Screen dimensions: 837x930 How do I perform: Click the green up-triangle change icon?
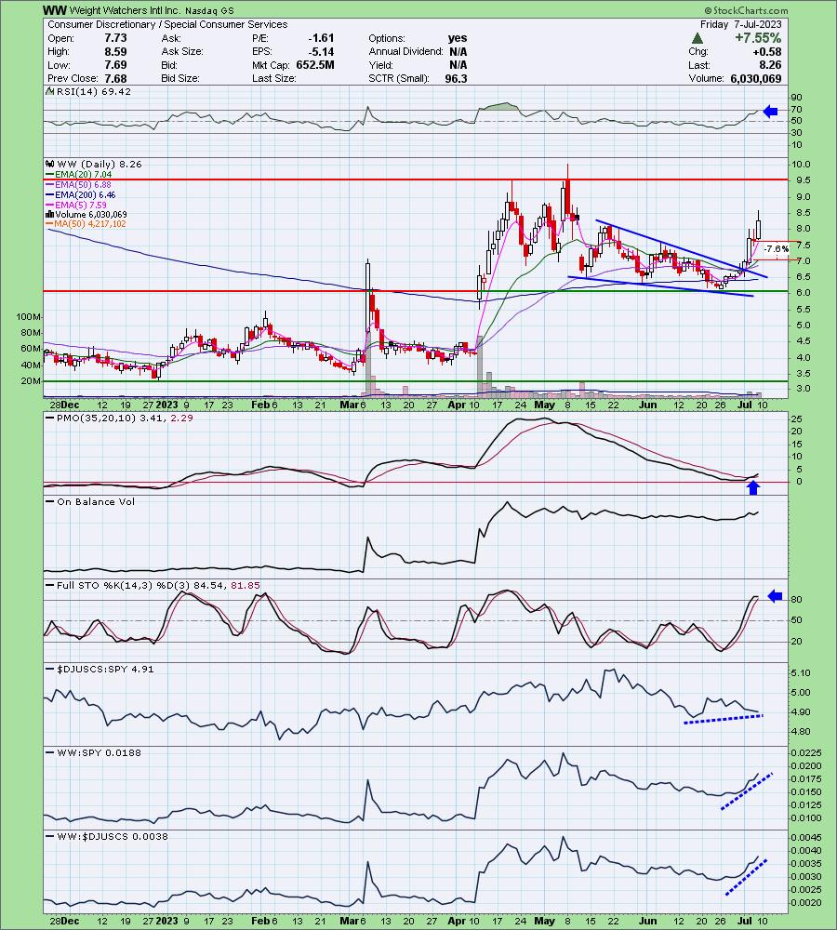(697, 38)
